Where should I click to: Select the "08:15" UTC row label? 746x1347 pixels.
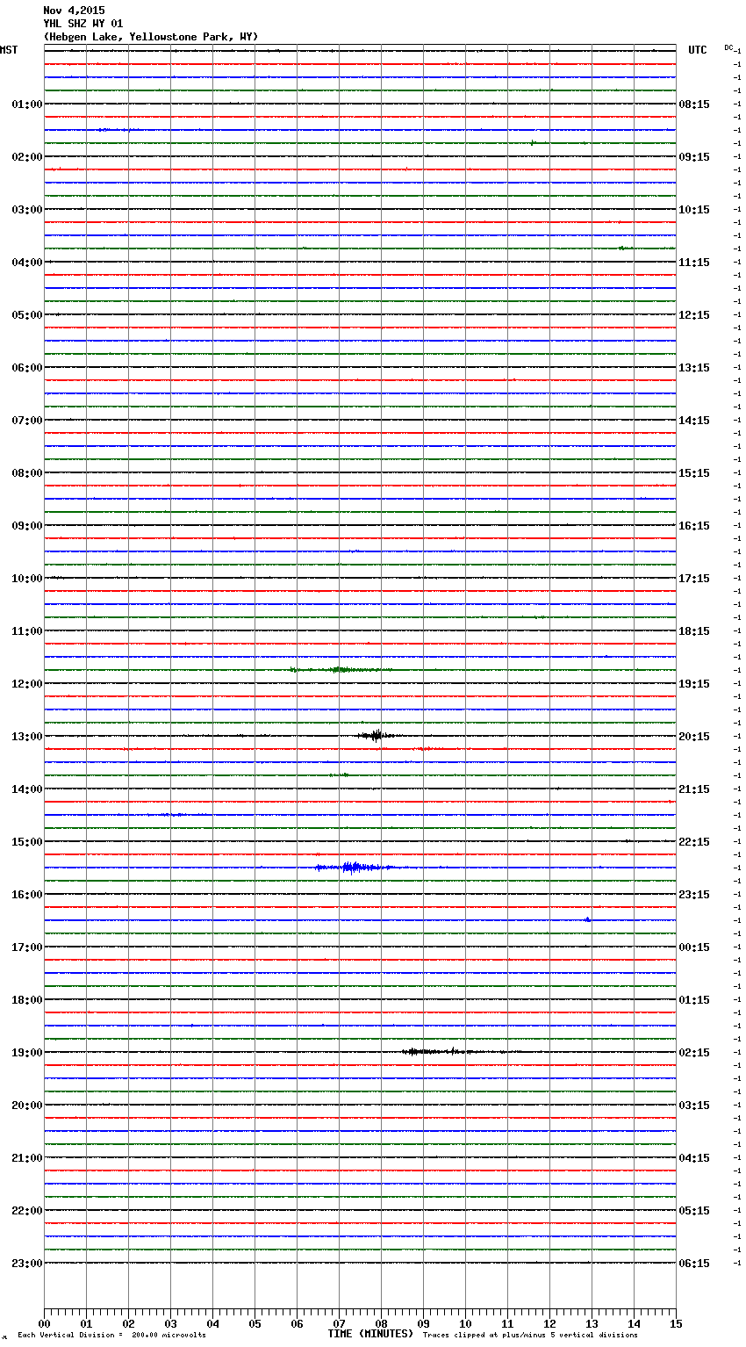(694, 104)
